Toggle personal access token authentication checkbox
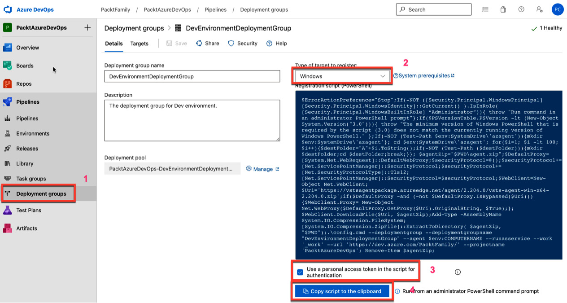The width and height of the screenshot is (567, 303). (300, 272)
